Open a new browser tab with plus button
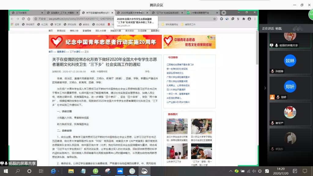This screenshot has height=176, width=313. (224, 13)
